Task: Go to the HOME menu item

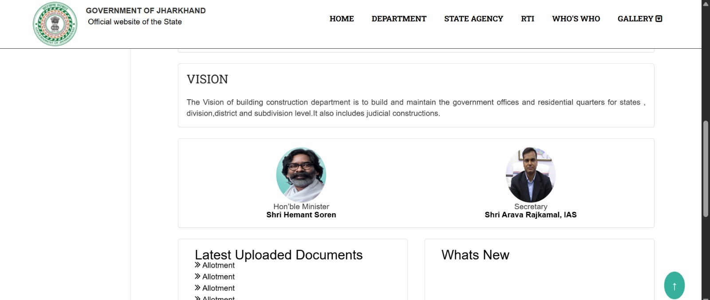Action: [341, 19]
